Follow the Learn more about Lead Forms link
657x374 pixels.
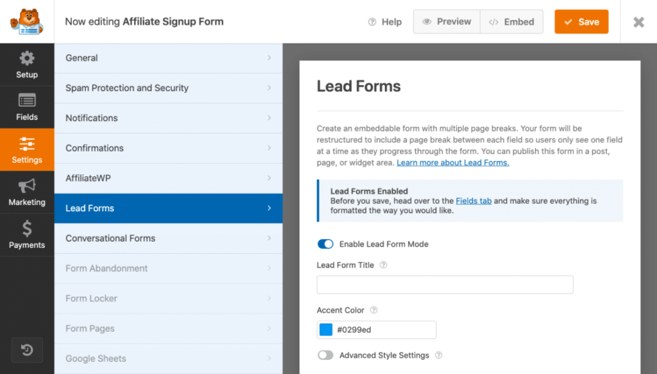[x=452, y=162]
